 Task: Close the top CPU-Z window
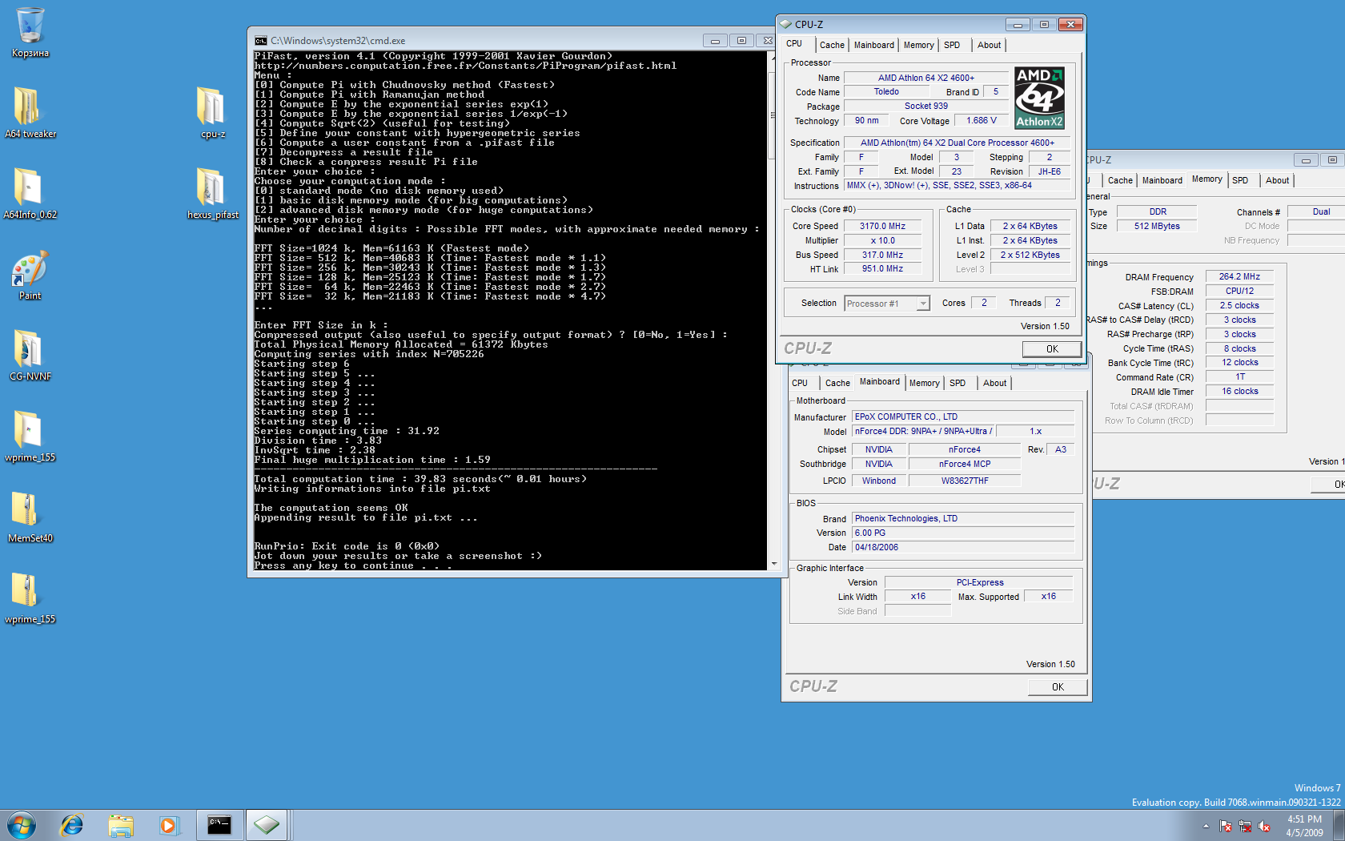pos(1070,25)
